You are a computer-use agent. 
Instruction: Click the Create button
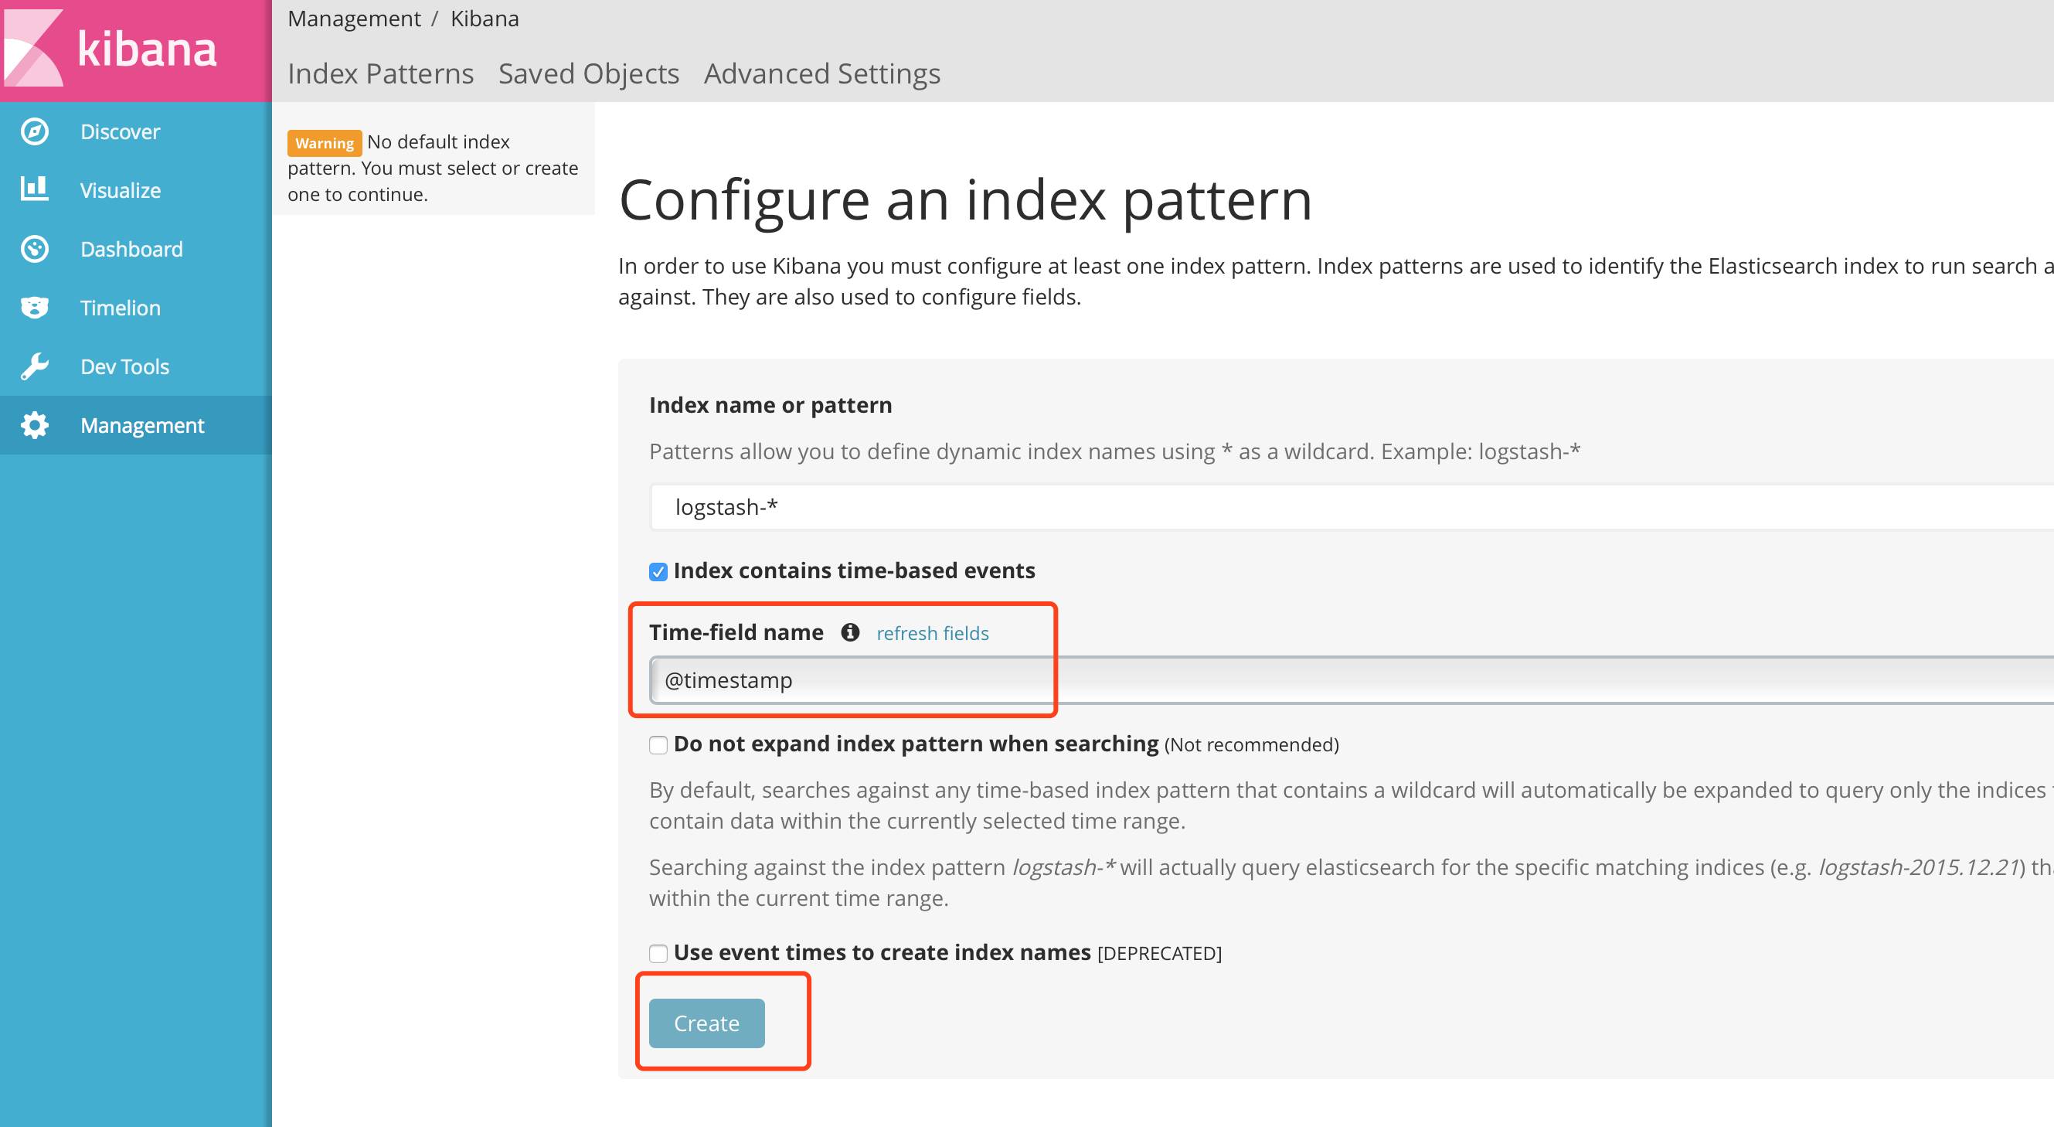707,1022
